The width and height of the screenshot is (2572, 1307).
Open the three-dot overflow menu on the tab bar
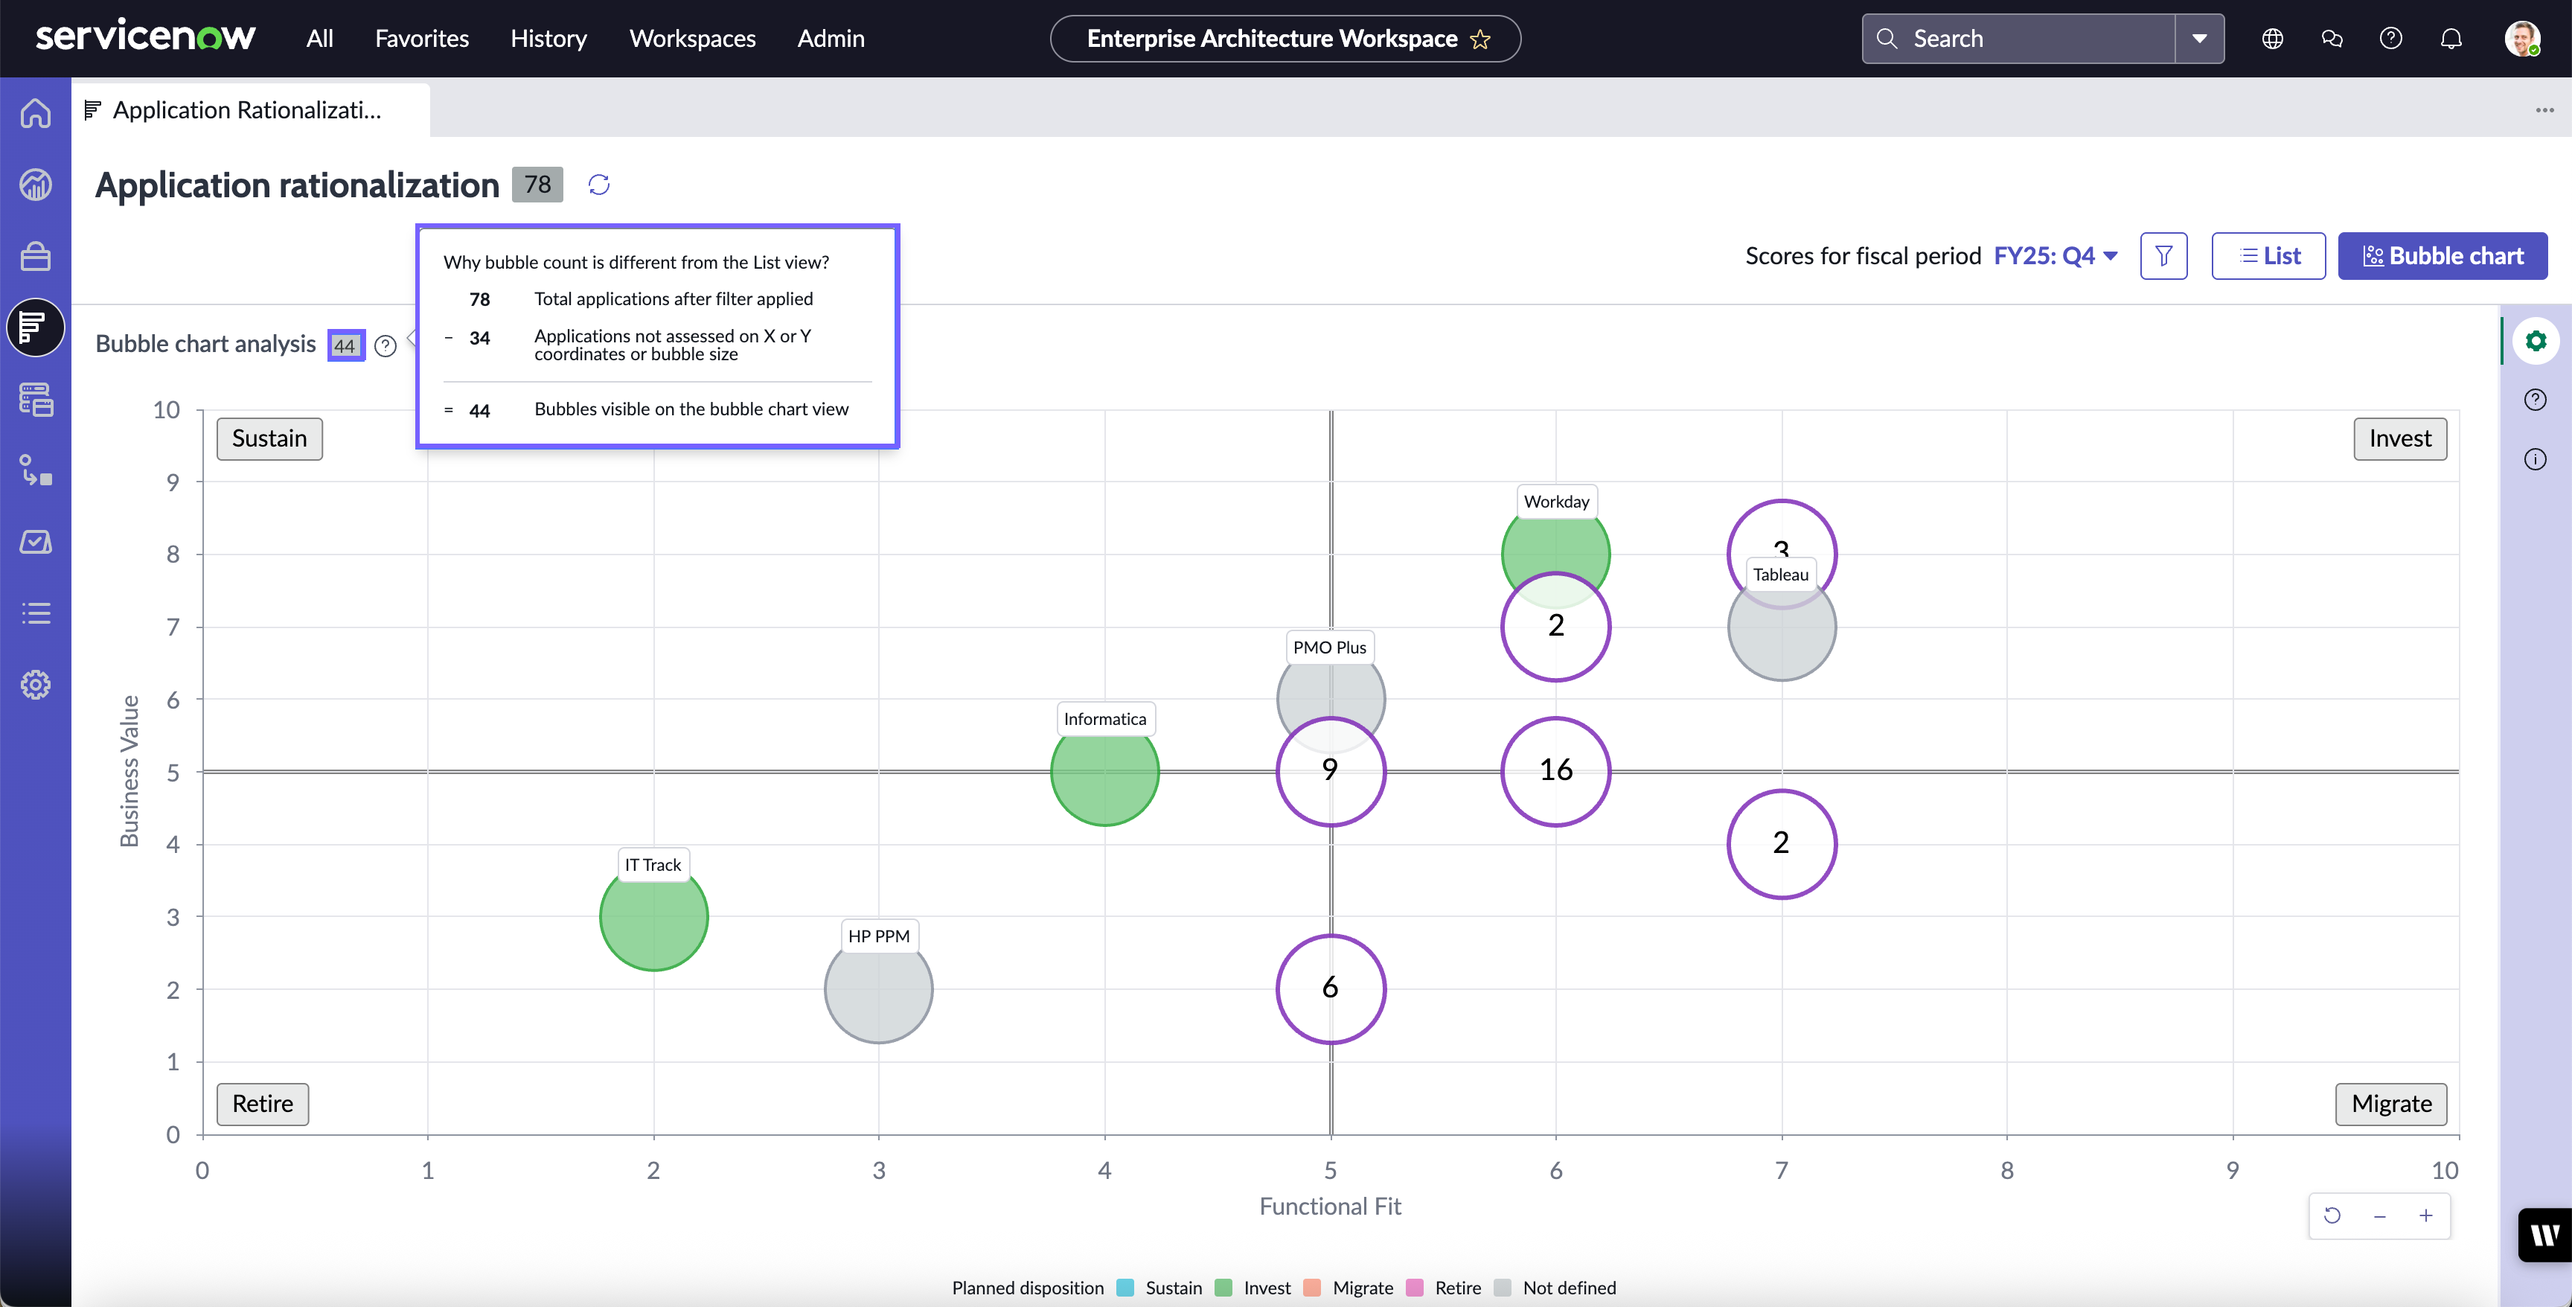click(2545, 110)
